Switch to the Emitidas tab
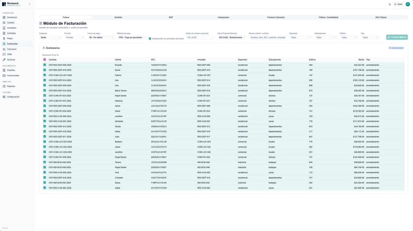The height and width of the screenshot is (231, 413). pos(118,17)
